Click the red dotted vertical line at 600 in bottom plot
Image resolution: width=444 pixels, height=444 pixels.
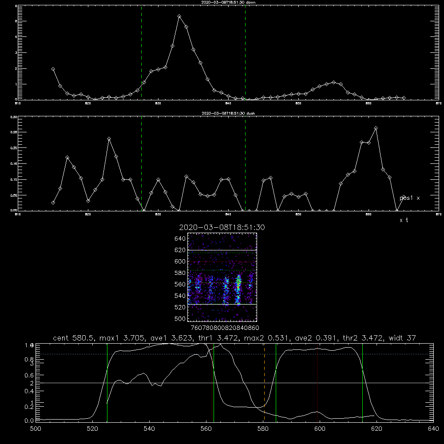tap(317, 383)
